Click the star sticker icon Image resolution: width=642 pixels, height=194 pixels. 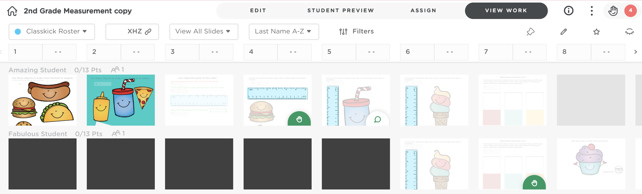[x=596, y=32]
